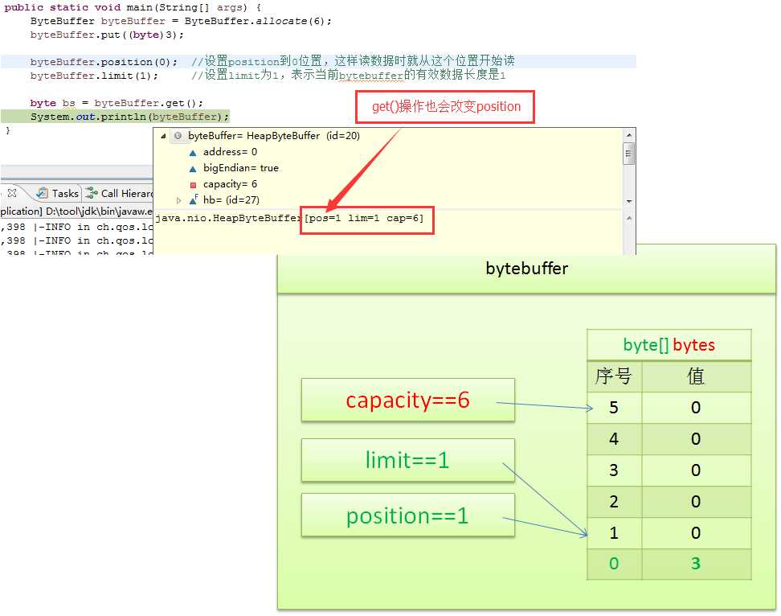Click the byte bs = byteBuffer.get() line
Image resolution: width=781 pixels, height=616 pixels.
pyautogui.click(x=117, y=103)
